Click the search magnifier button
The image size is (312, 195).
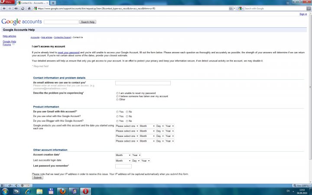pos(309,9)
